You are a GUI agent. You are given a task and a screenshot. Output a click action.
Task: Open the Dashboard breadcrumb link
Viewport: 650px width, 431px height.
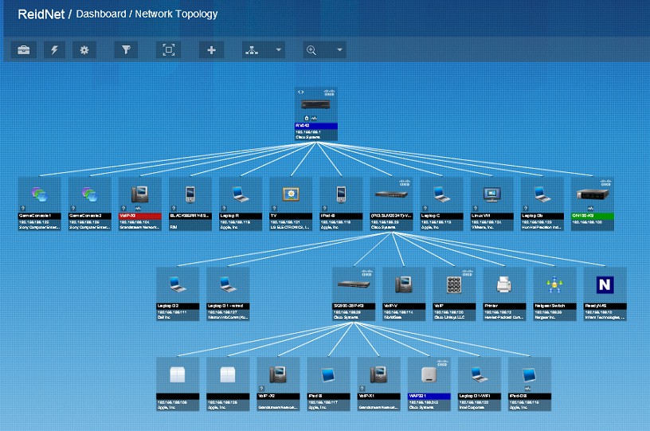(x=101, y=14)
